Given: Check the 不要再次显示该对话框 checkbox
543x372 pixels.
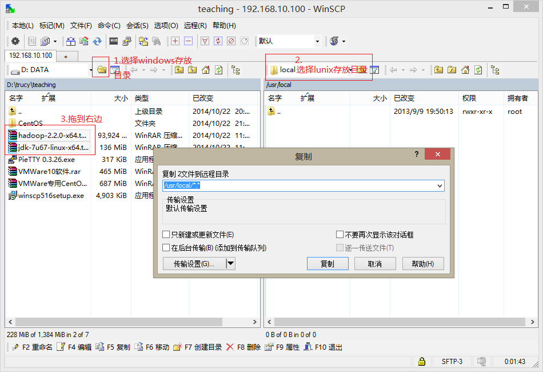Looking at the screenshot, I should [340, 235].
